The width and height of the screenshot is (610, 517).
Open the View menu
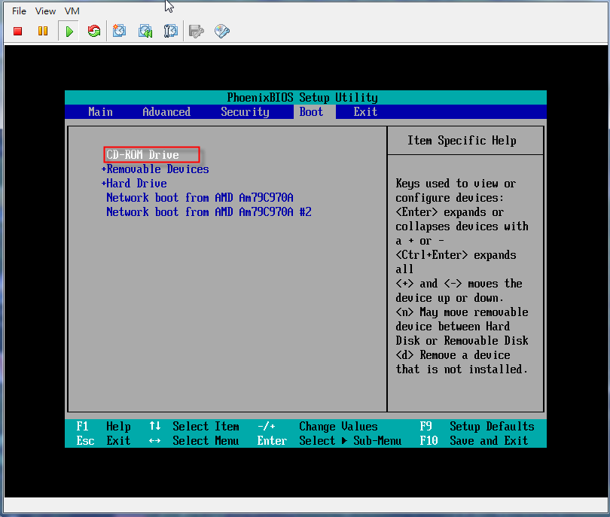tap(45, 11)
